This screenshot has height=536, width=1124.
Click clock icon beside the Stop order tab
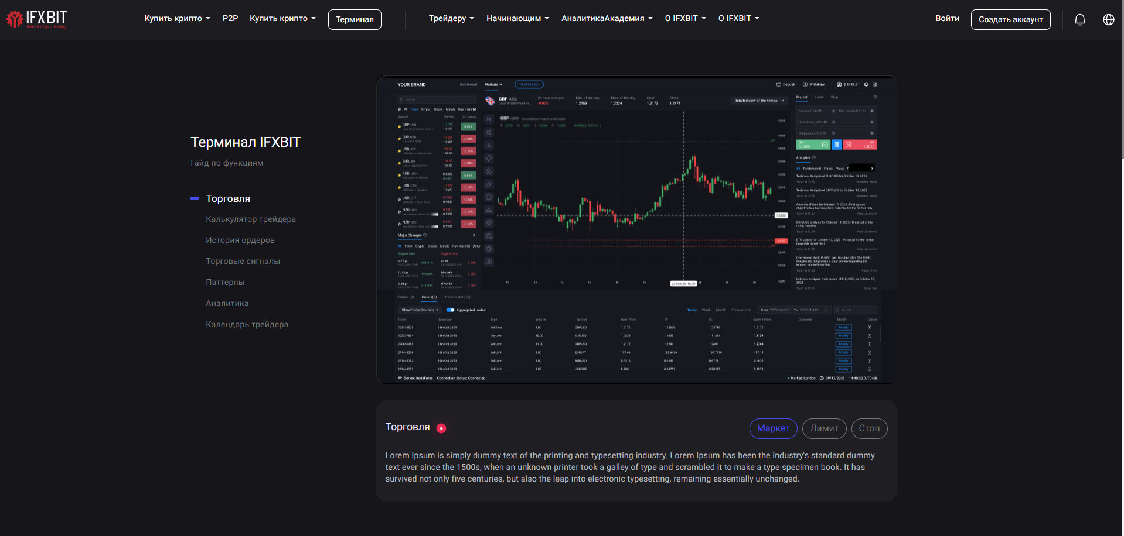tap(875, 97)
